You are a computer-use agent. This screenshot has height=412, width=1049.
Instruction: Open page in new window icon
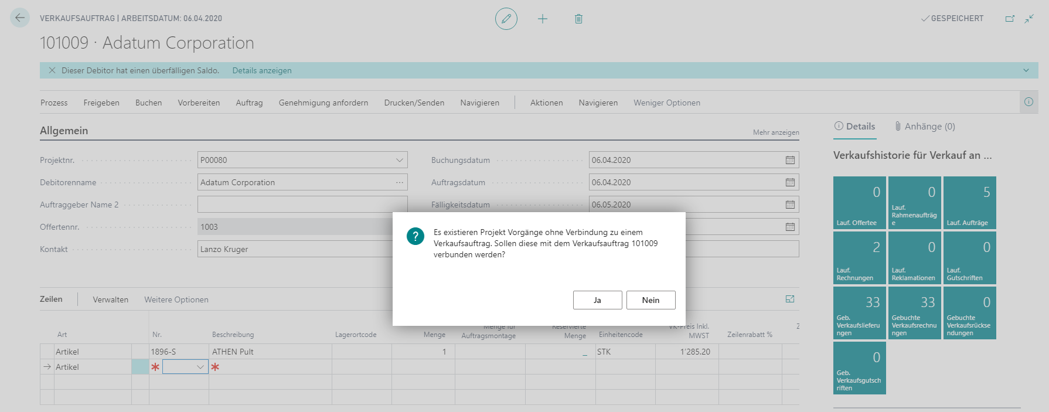click(x=1010, y=19)
